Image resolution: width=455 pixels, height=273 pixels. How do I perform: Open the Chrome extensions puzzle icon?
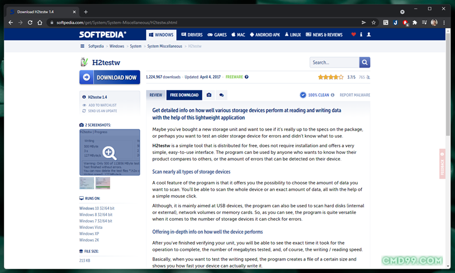click(x=415, y=23)
